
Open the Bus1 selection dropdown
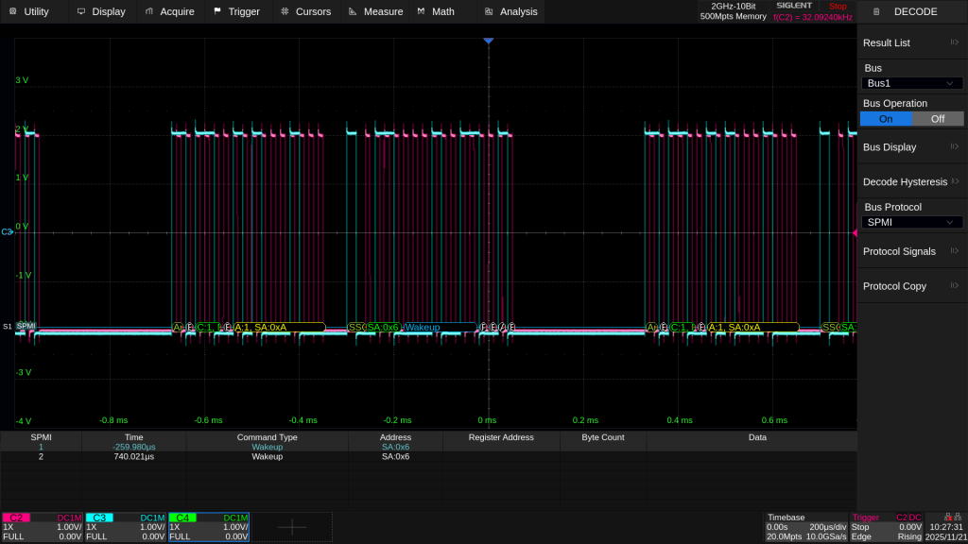click(912, 83)
